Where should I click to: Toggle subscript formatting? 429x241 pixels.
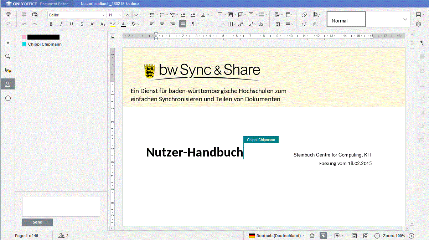point(103,24)
